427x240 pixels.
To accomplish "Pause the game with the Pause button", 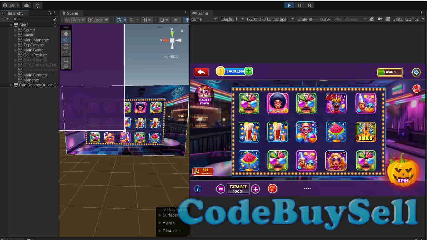I will click(x=299, y=5).
